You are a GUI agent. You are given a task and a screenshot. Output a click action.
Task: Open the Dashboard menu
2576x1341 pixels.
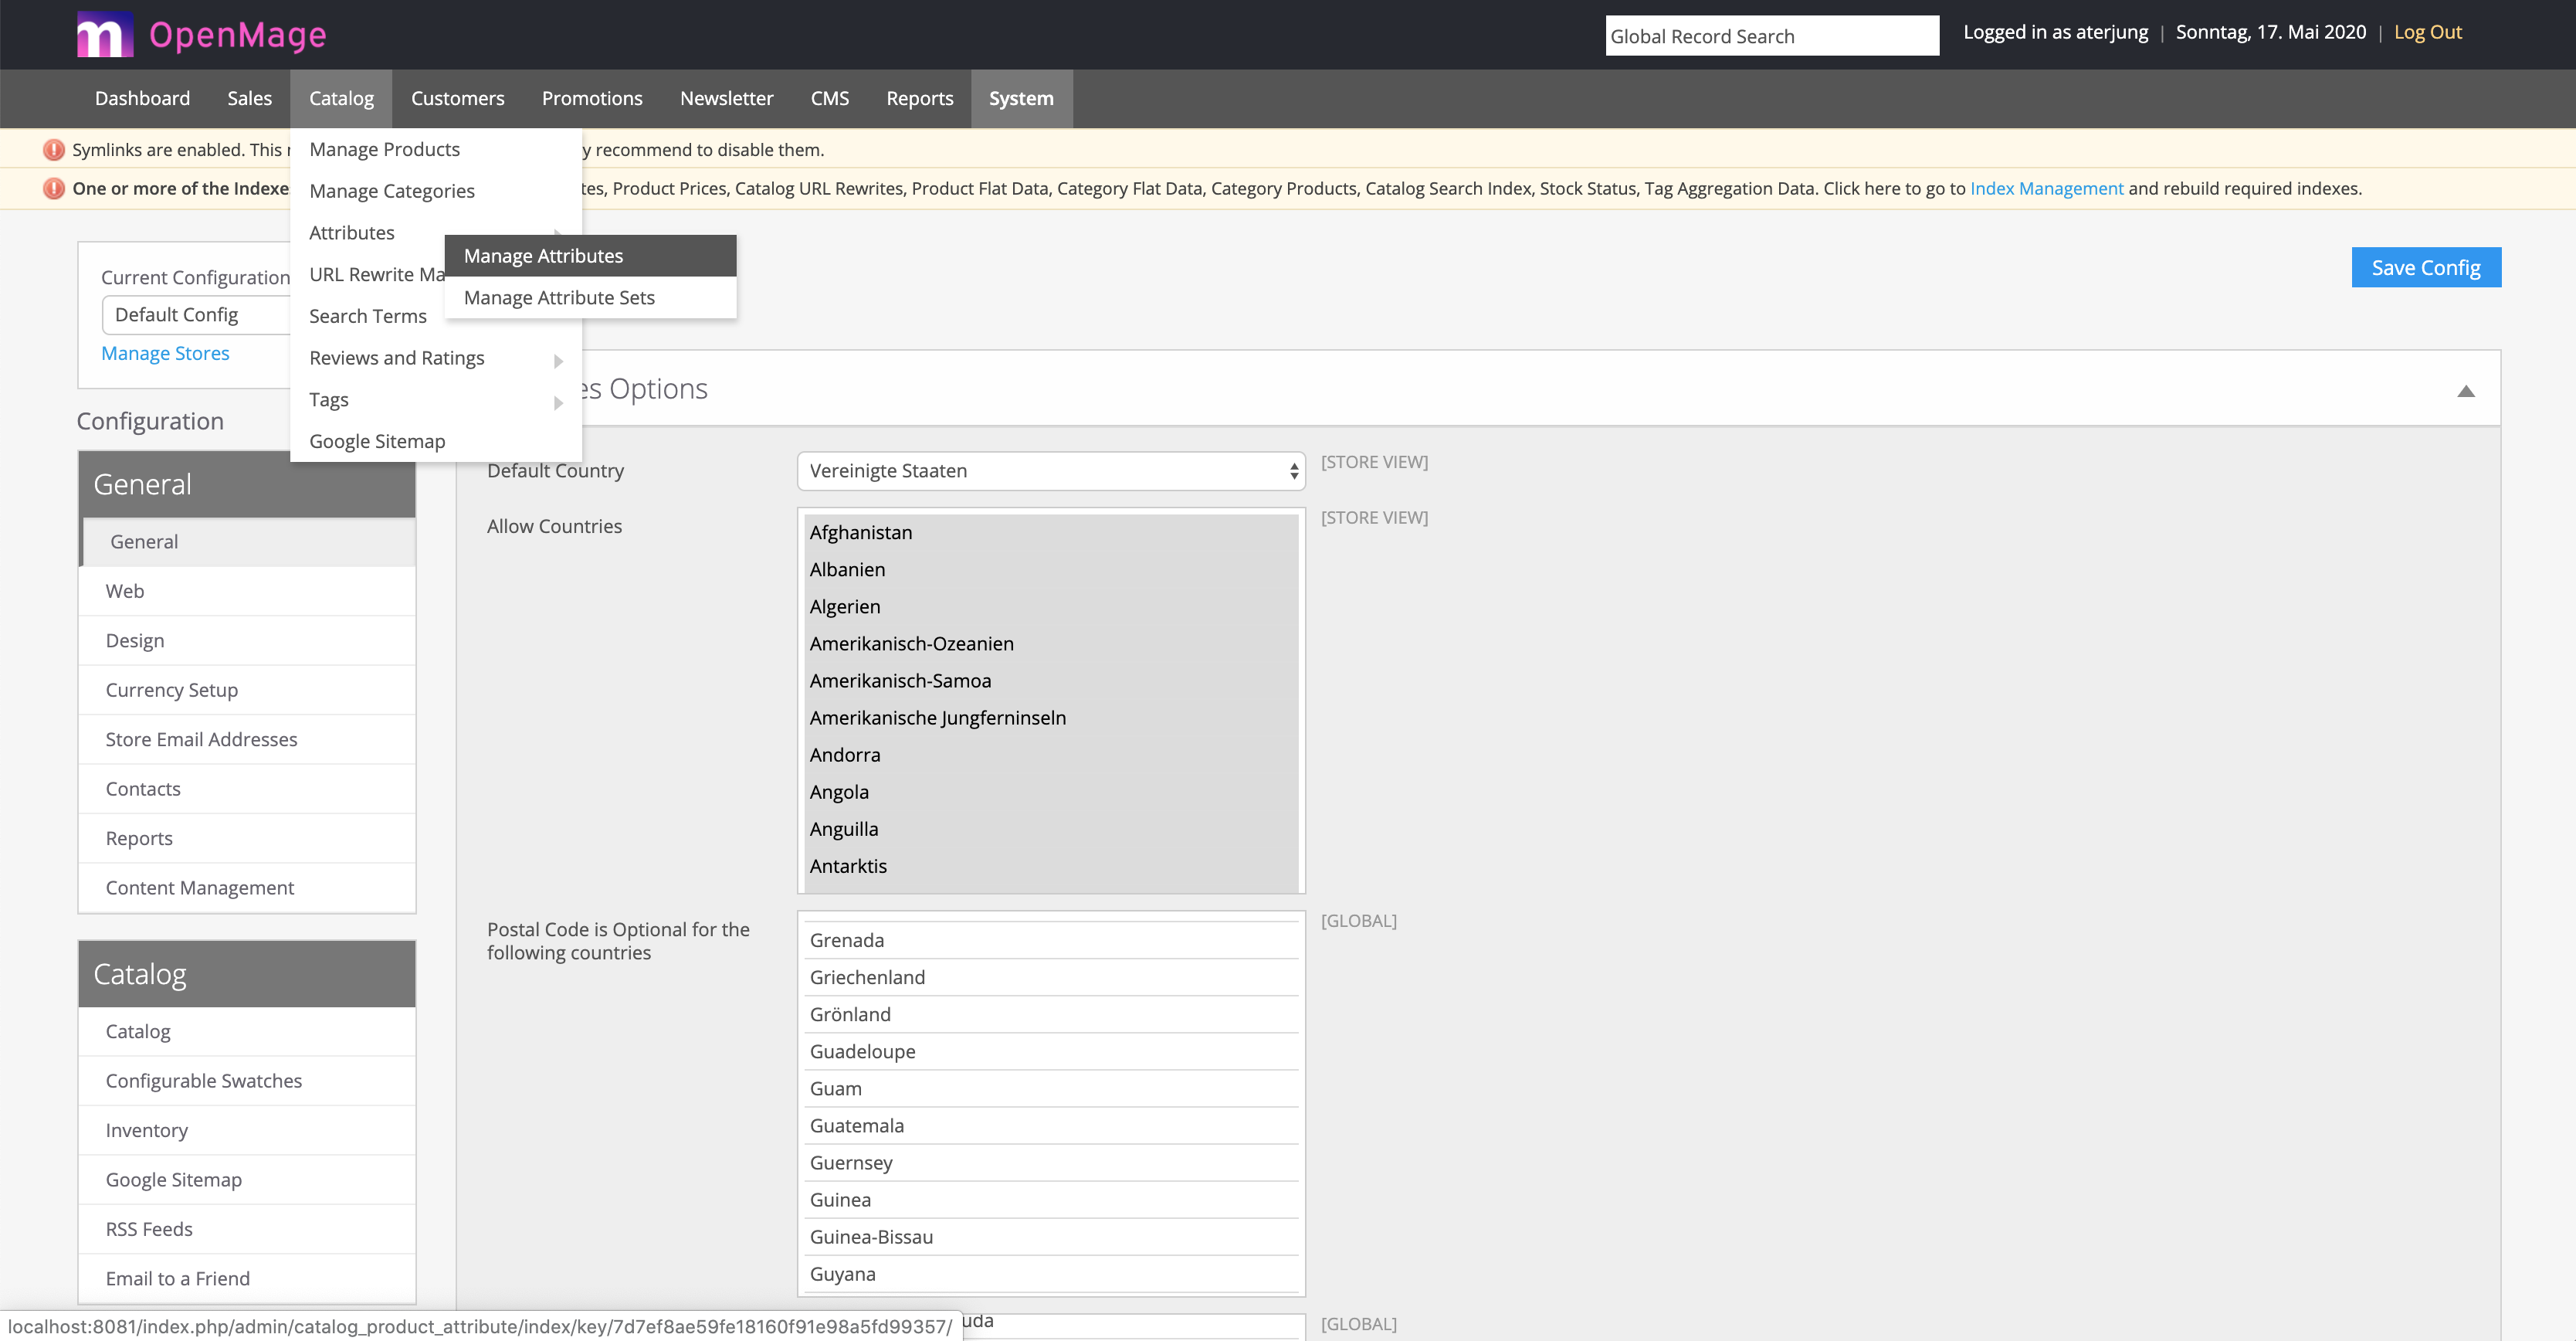tap(142, 98)
